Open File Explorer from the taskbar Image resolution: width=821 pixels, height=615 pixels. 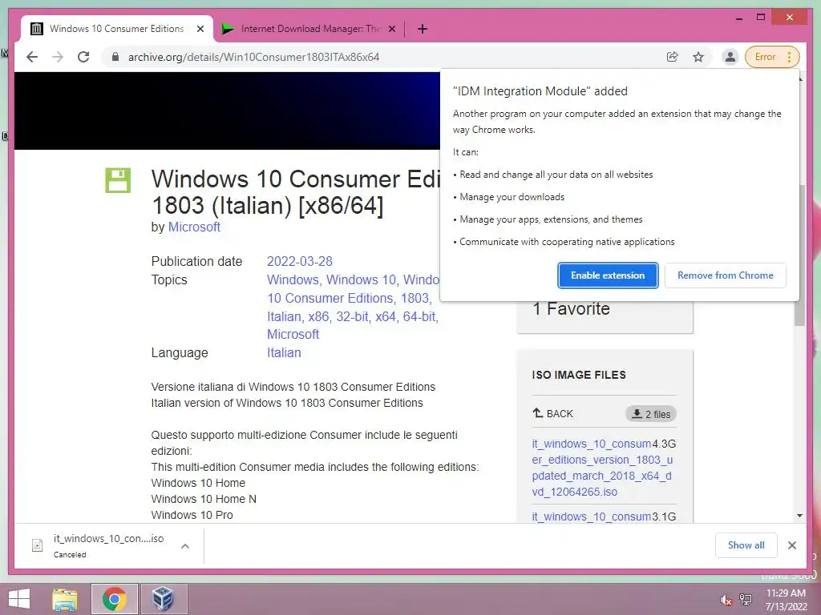[x=65, y=599]
